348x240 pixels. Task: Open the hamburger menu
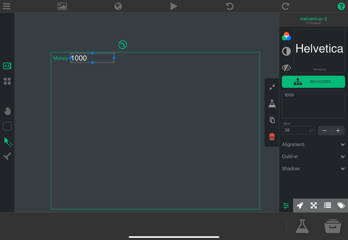pyautogui.click(x=7, y=6)
